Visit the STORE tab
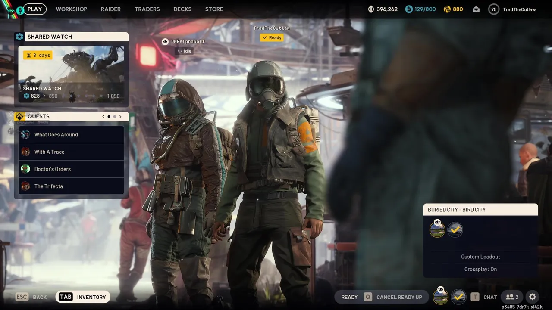 (214, 9)
